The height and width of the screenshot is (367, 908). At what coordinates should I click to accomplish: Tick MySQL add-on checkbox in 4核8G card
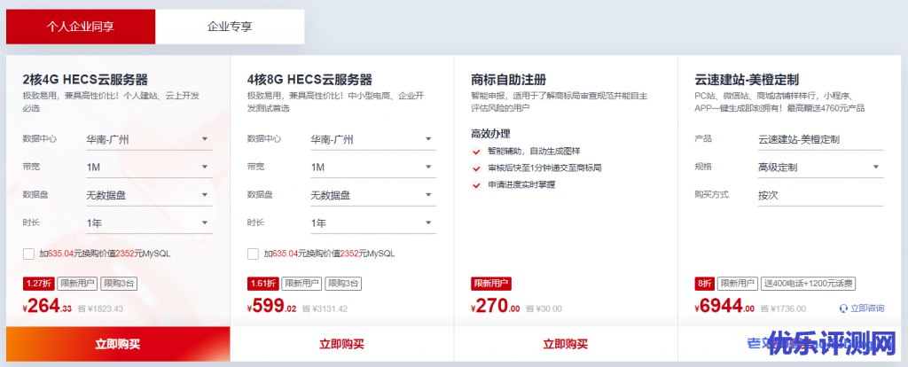point(253,254)
